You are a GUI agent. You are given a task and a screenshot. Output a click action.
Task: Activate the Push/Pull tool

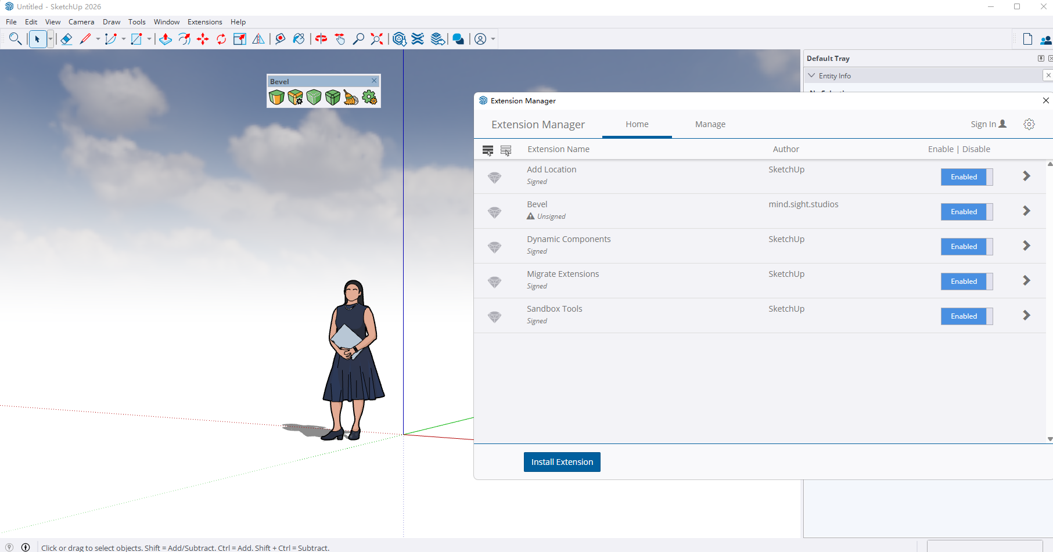166,39
